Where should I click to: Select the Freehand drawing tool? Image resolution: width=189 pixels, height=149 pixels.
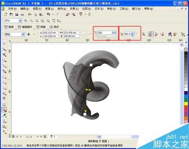pos(4,66)
